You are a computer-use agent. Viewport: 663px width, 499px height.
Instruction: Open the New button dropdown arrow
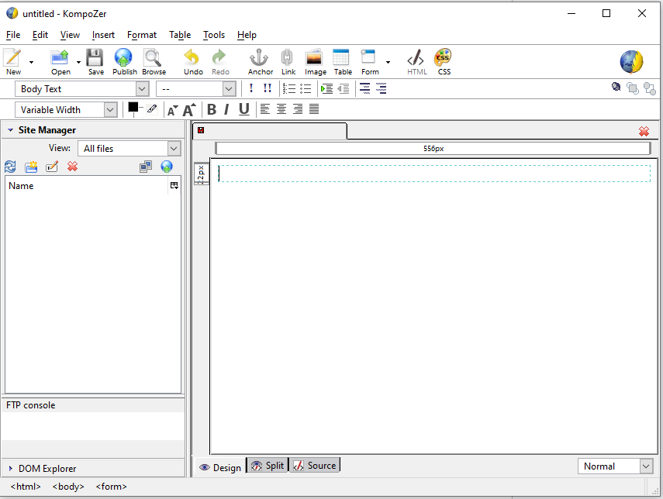tap(31, 62)
